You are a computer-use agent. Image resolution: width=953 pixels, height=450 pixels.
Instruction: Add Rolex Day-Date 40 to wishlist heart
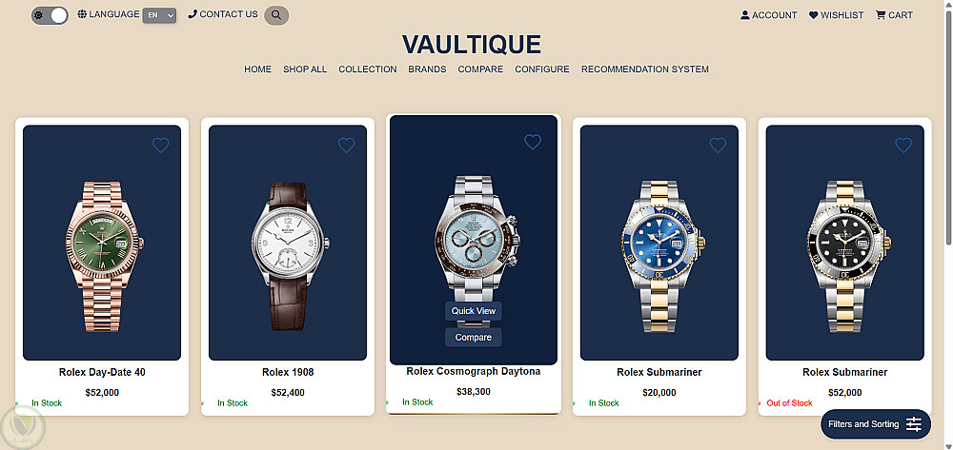coord(160,145)
